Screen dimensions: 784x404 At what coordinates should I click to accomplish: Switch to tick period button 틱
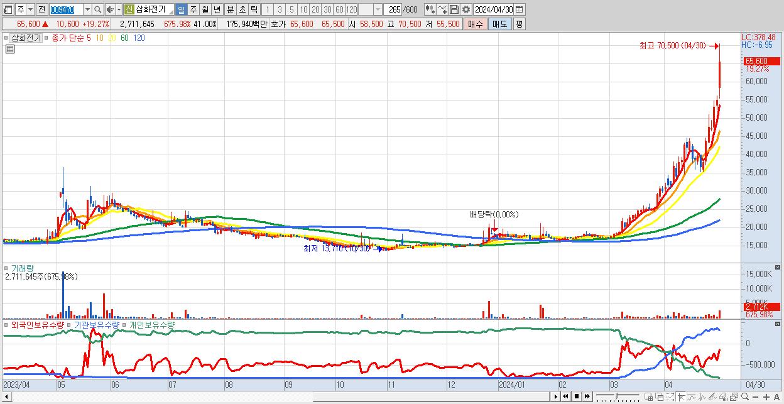point(254,9)
